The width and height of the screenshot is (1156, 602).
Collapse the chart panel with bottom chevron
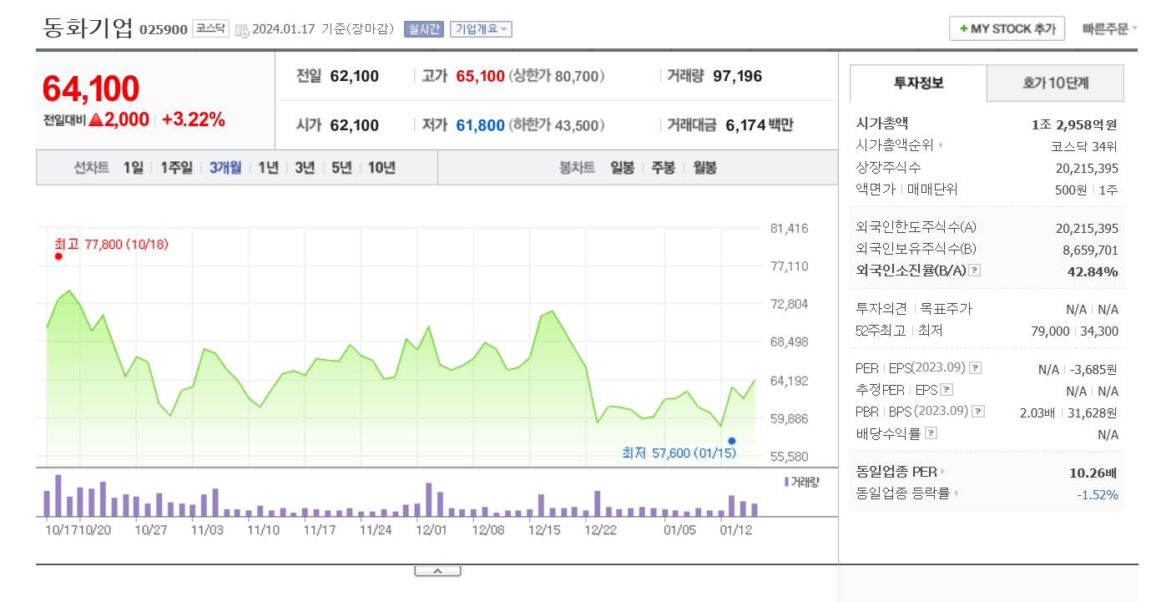click(437, 571)
